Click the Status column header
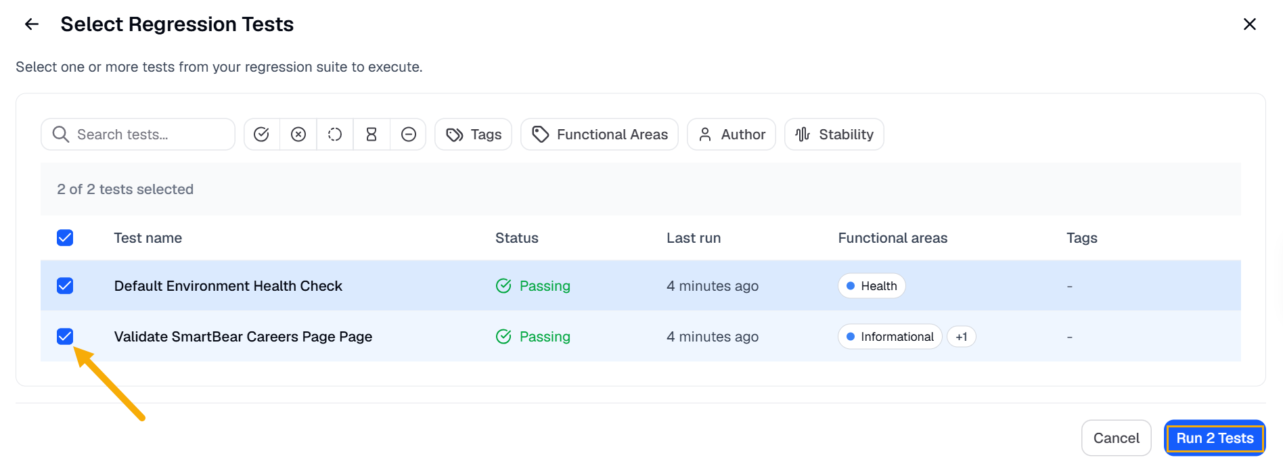This screenshot has width=1283, height=470. tap(517, 238)
